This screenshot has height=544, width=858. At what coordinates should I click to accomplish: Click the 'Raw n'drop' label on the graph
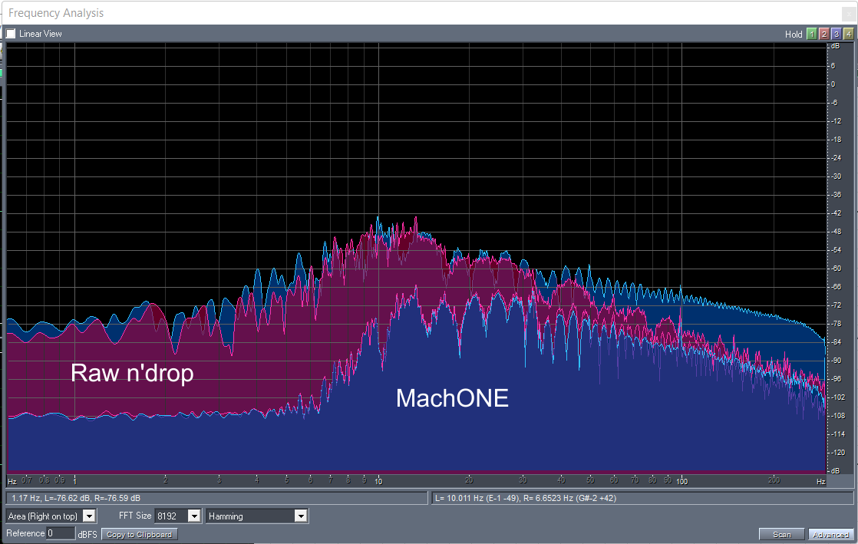tap(132, 373)
